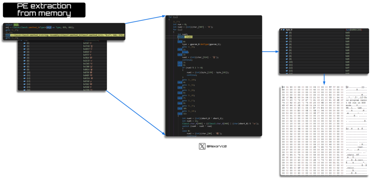Click icon of byte element [1] valued 0x5A
The width and height of the screenshot is (373, 179).
tap(286, 36)
